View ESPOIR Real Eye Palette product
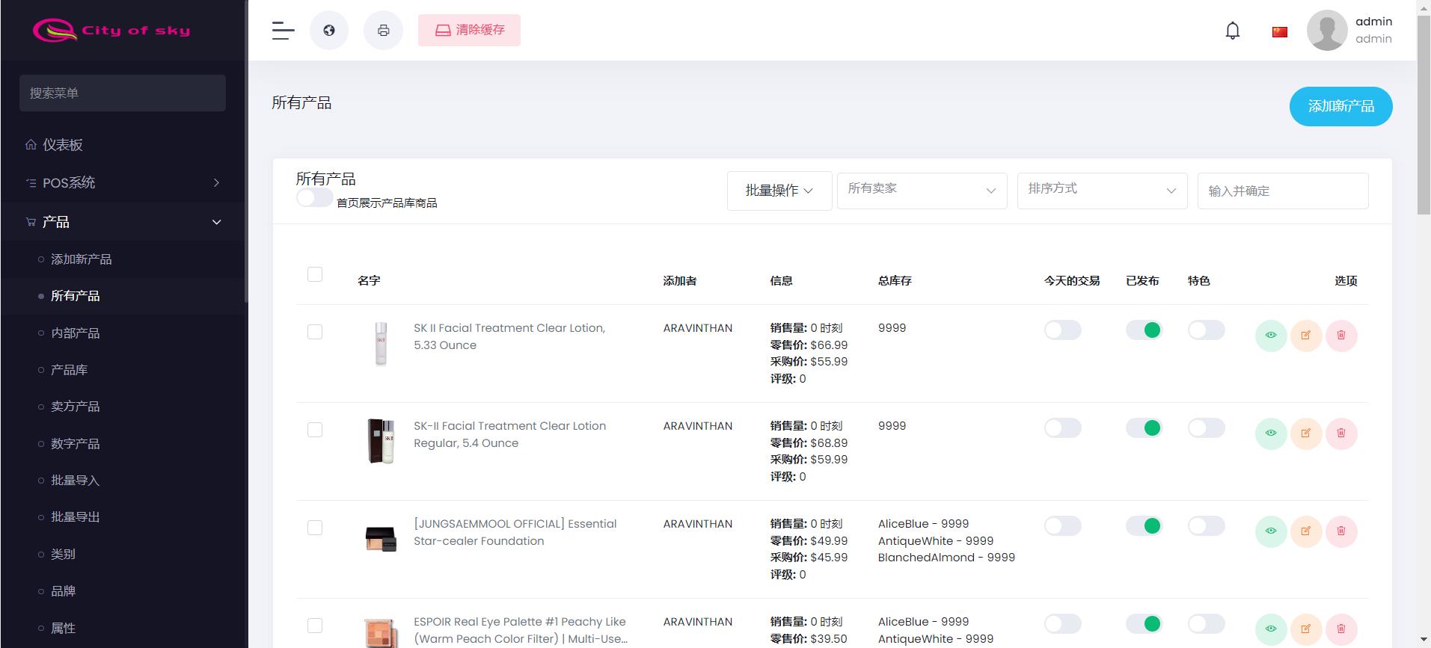 1271,629
